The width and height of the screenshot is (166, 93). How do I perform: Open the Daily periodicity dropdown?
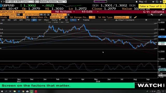click(56, 20)
